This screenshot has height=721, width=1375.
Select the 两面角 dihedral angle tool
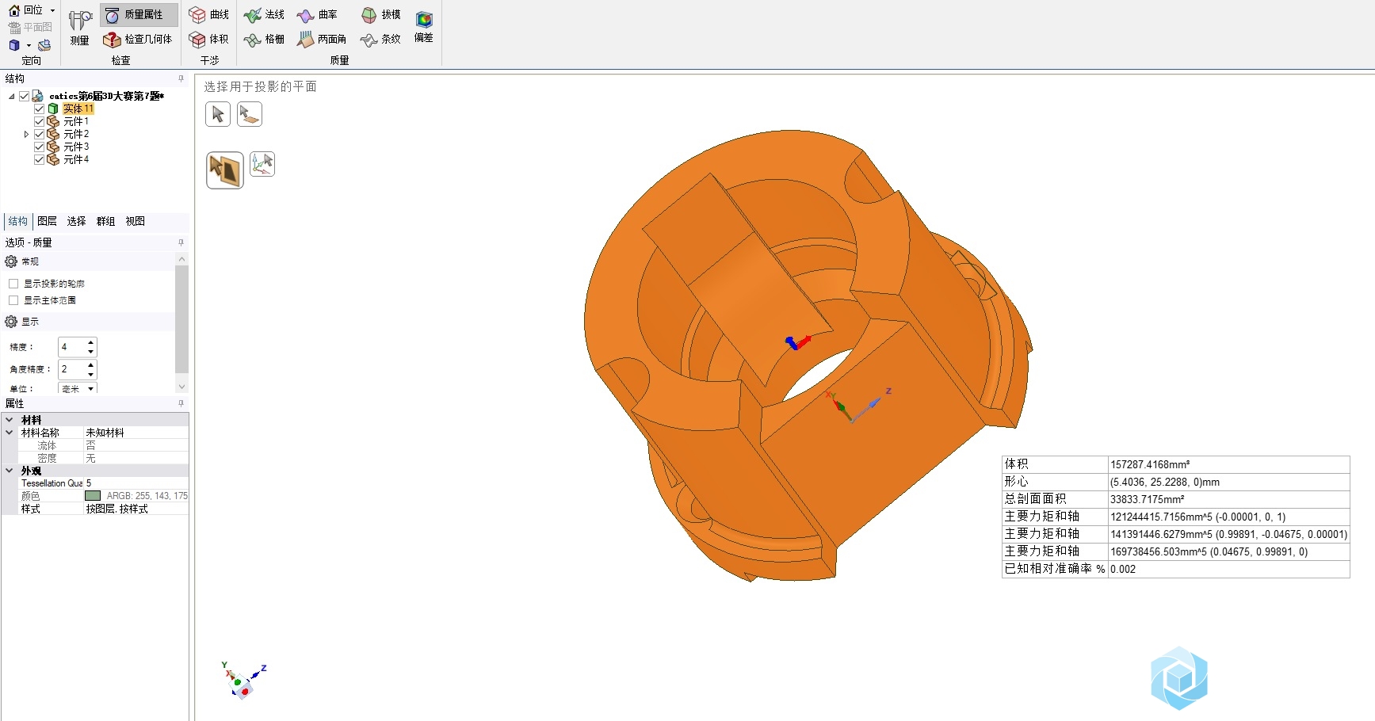click(323, 39)
